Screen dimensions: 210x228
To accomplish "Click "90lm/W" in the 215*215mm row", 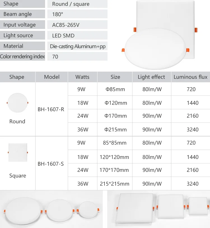I will [x=152, y=184].
